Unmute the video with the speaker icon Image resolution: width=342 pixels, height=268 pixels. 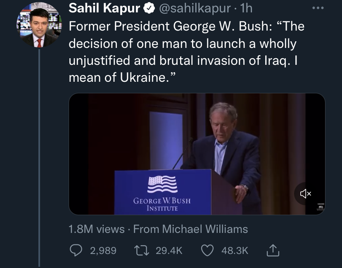point(305,193)
